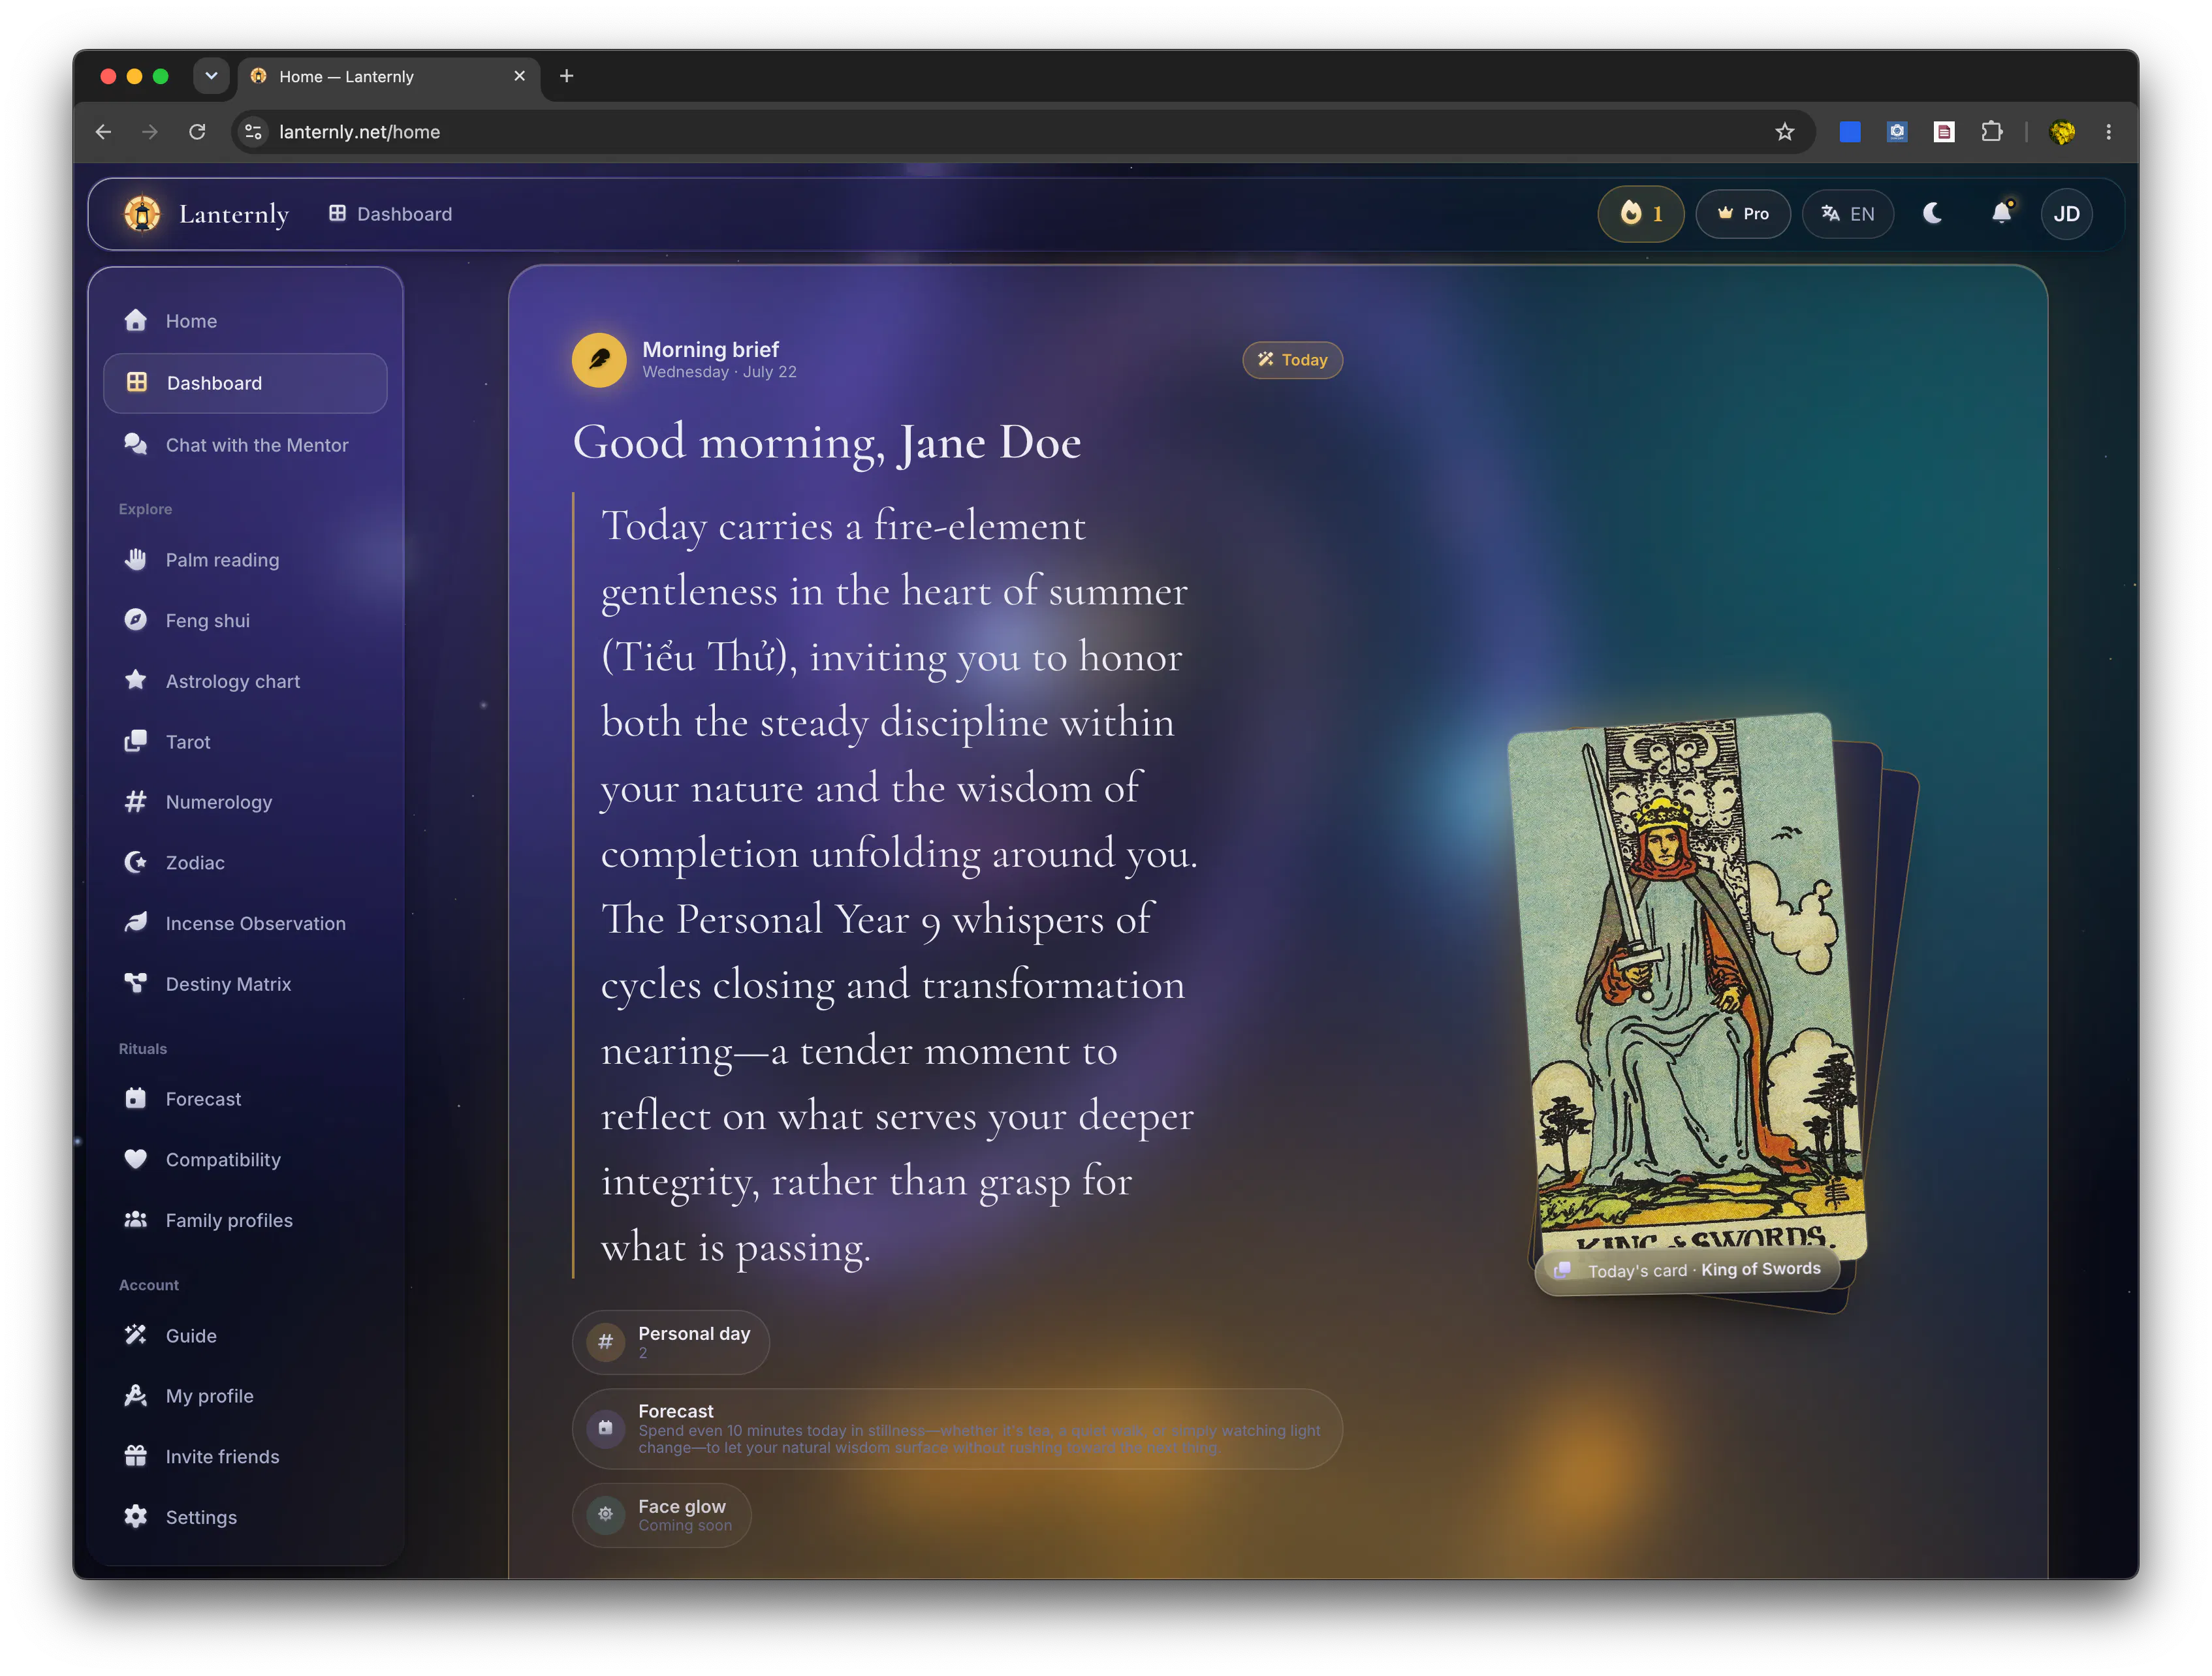The width and height of the screenshot is (2212, 1676).
Task: Click the Zodiac moon-star icon
Action: click(x=136, y=863)
